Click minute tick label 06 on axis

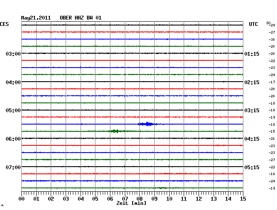click(110, 199)
